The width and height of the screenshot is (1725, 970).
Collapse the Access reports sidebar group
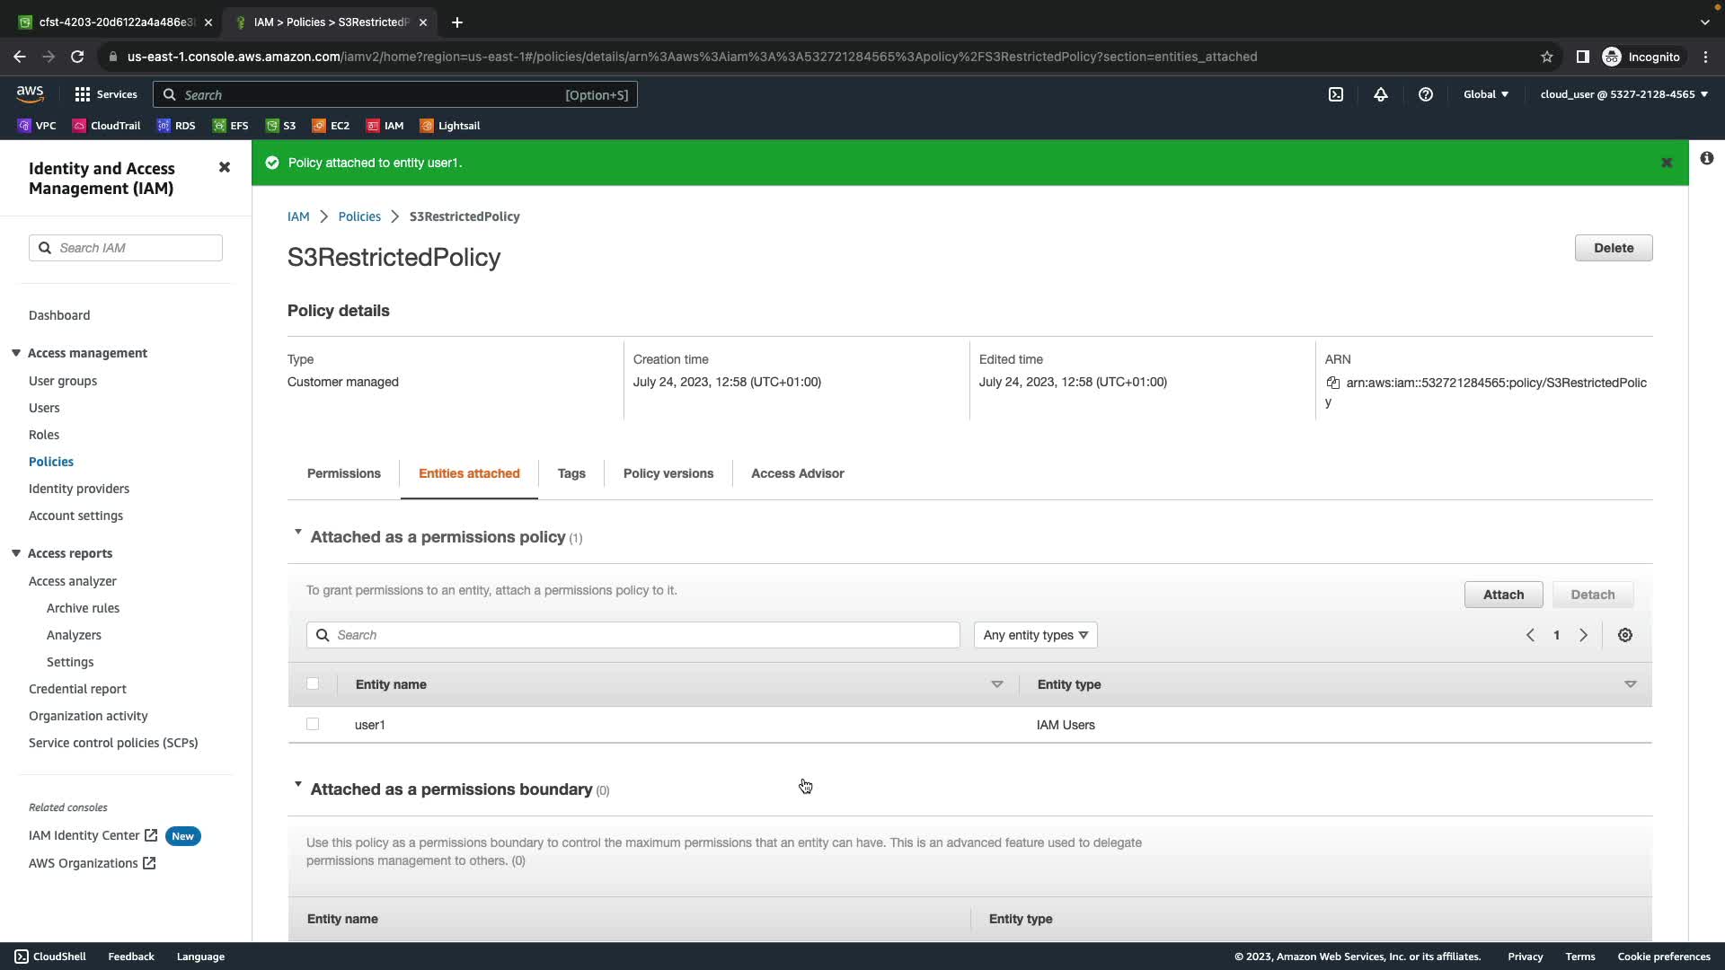16,553
